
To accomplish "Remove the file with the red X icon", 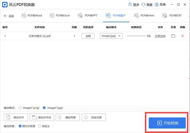I will (183, 36).
